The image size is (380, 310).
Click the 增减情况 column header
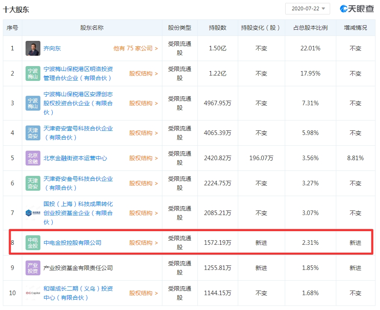pyautogui.click(x=355, y=28)
